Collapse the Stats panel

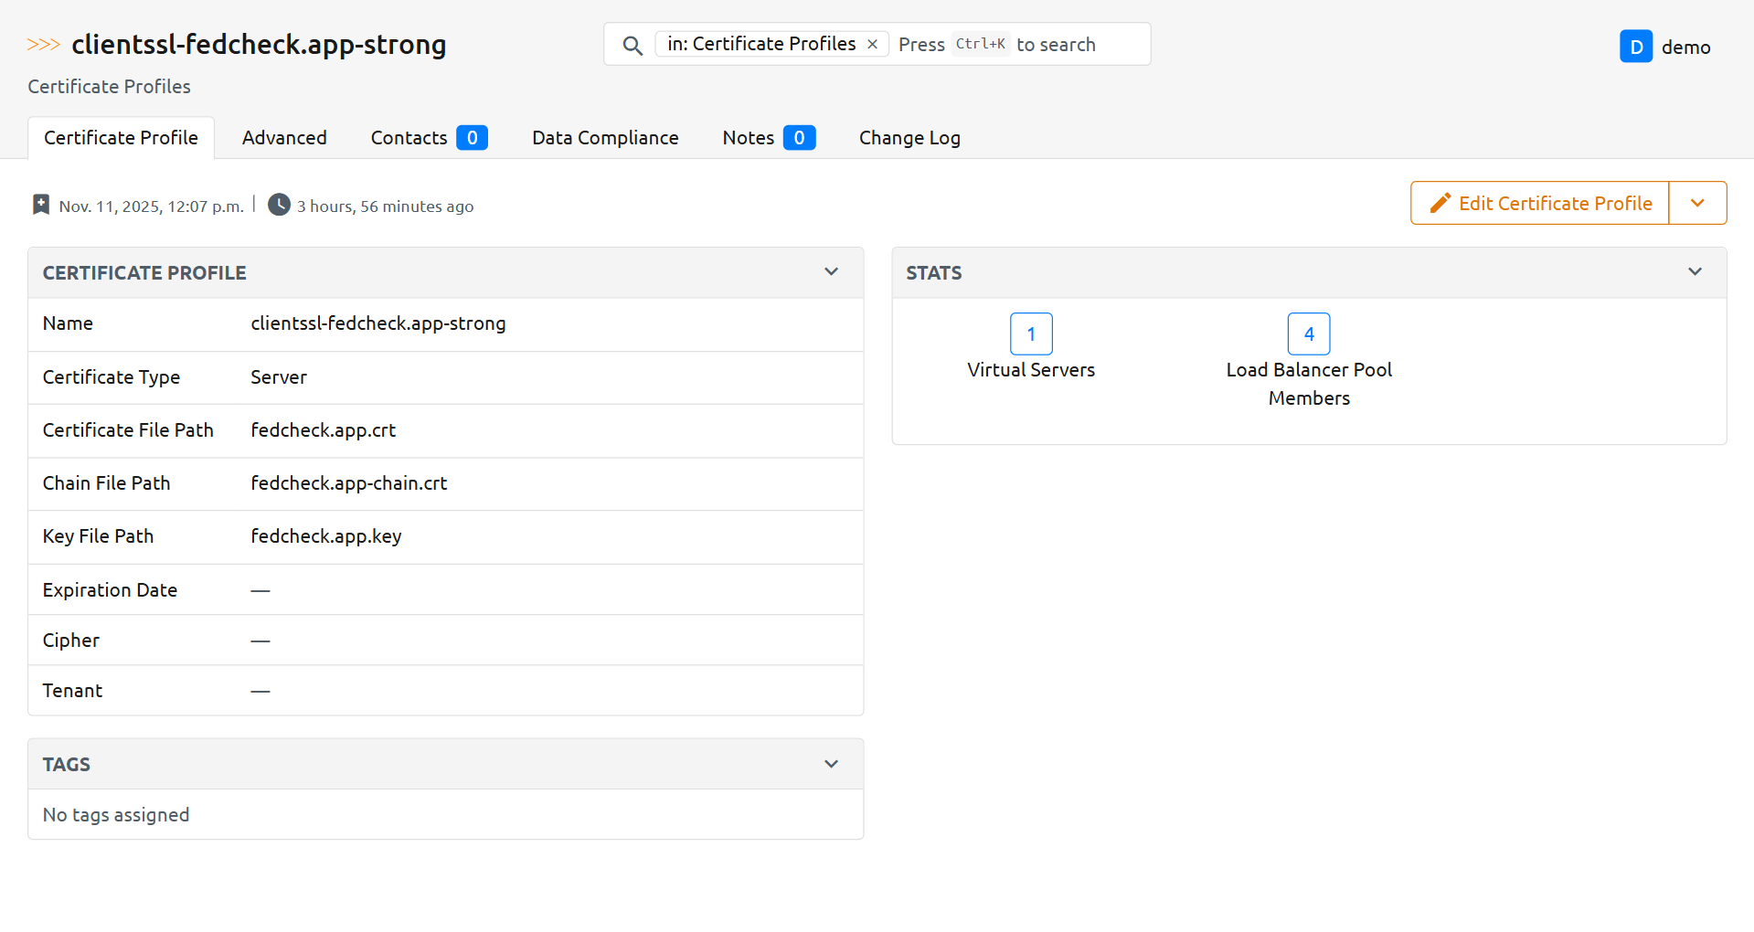pyautogui.click(x=1695, y=272)
